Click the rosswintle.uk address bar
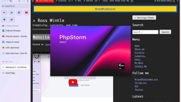181x102 pixels. pos(15,6)
